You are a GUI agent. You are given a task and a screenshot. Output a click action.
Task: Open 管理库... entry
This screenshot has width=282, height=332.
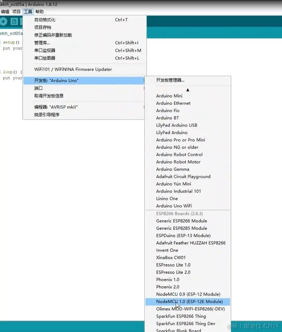[x=85, y=43]
